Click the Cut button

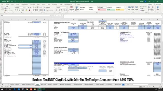pyautogui.click(x=6, y=7)
